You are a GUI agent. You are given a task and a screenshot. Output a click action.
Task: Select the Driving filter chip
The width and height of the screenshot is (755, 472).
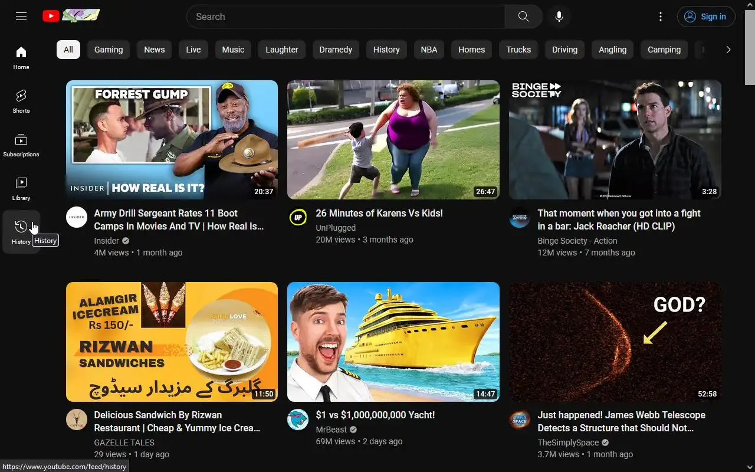point(564,50)
